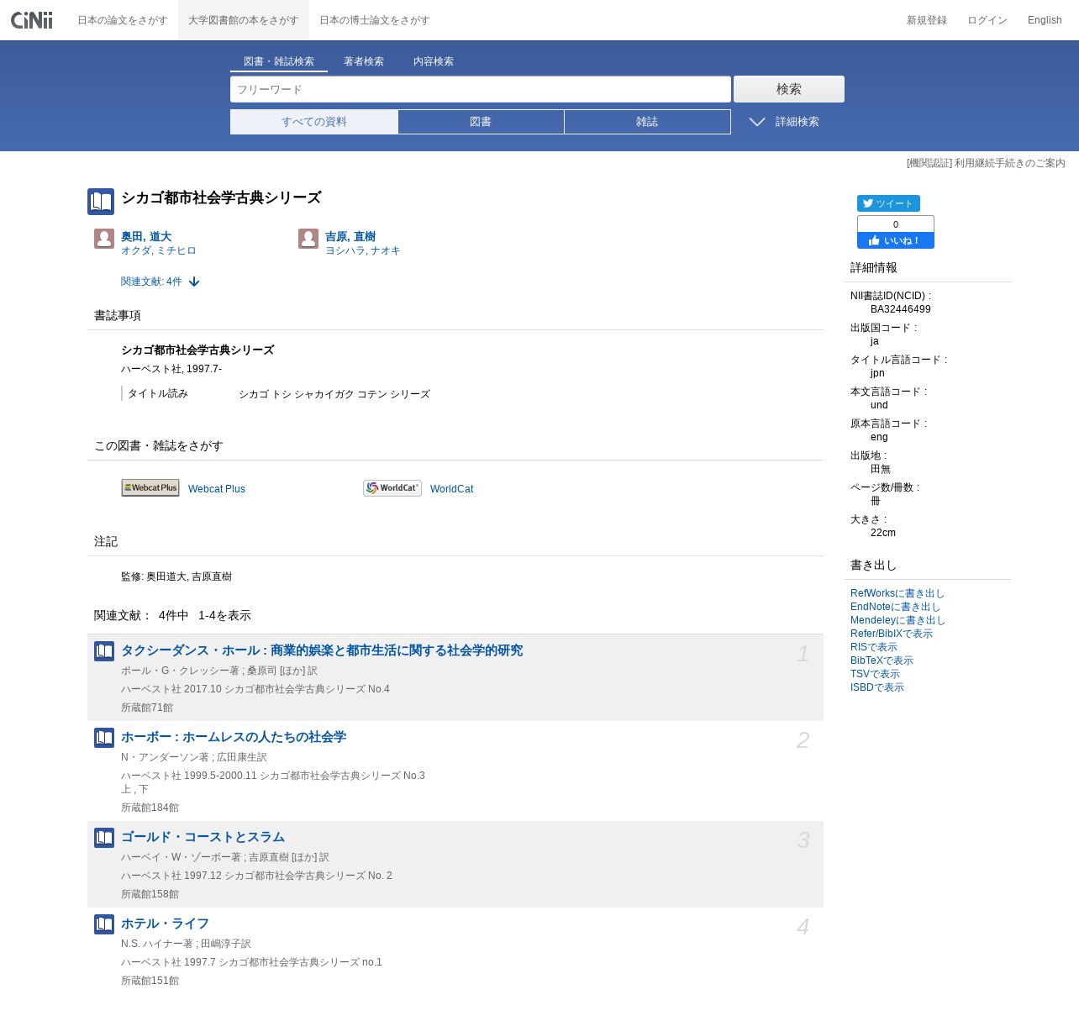Click book icon for ホテル・ライフ entry
Viewport: 1079px width, 1021px height.
tap(104, 924)
